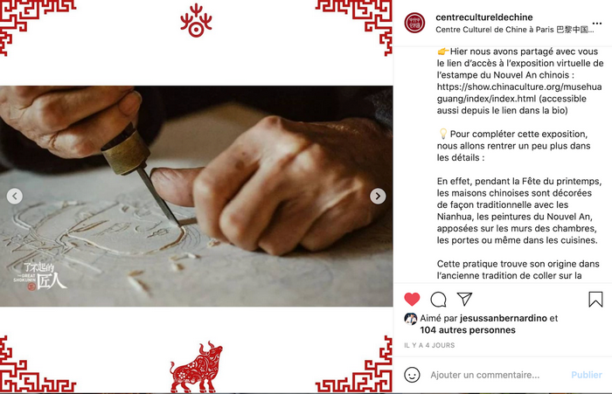This screenshot has height=394, width=612.
Task: Save post with the bookmark icon
Action: pos(595,299)
